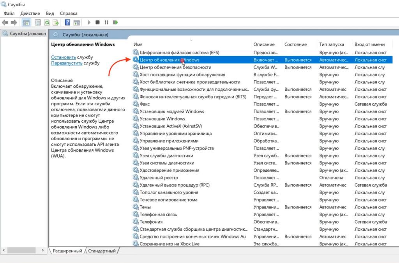Click Сетевая служба in the Факс row
This screenshot has width=399, height=263.
(371, 104)
